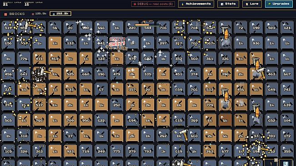Click the CRIT! damage popup

click(117, 42)
